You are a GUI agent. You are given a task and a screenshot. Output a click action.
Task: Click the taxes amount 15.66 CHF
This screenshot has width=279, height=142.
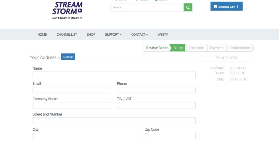237,73
